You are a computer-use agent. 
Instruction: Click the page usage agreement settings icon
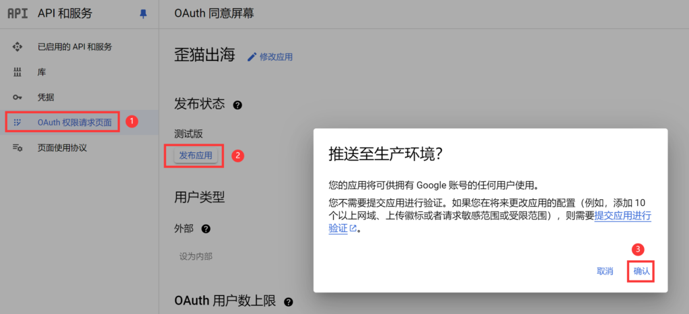click(x=17, y=148)
